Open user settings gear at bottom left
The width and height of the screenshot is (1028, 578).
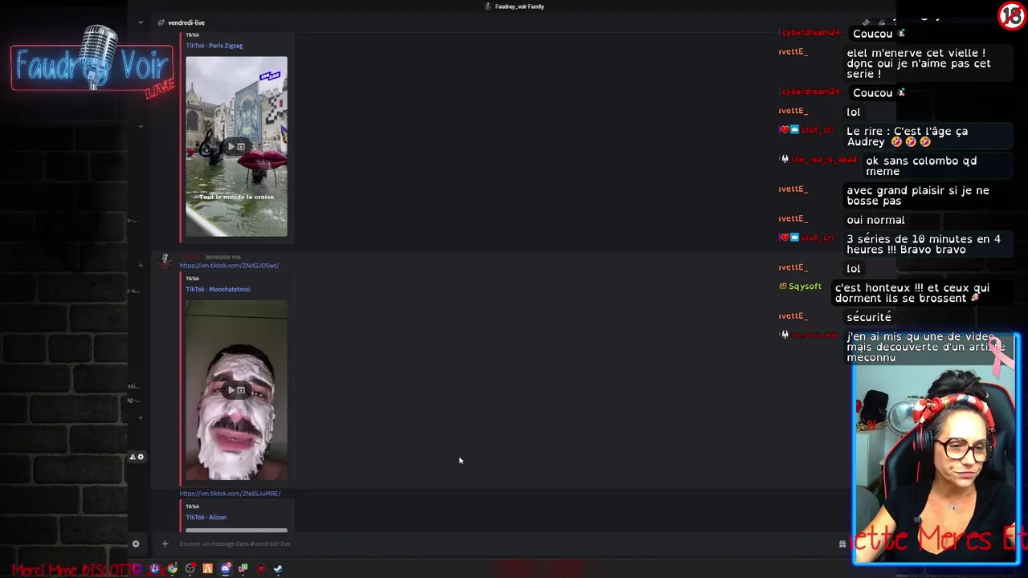136,543
